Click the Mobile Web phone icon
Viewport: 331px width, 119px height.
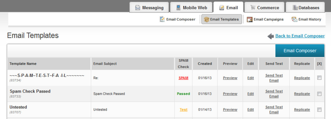tap(178, 8)
